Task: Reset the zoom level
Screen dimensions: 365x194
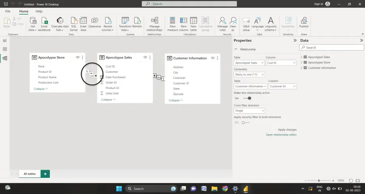Action: pos(351,181)
